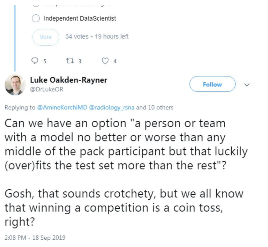Image resolution: width=268 pixels, height=247 pixels.
Task: Follow @DrLukeOR with the Follow button
Action: [x=212, y=84]
